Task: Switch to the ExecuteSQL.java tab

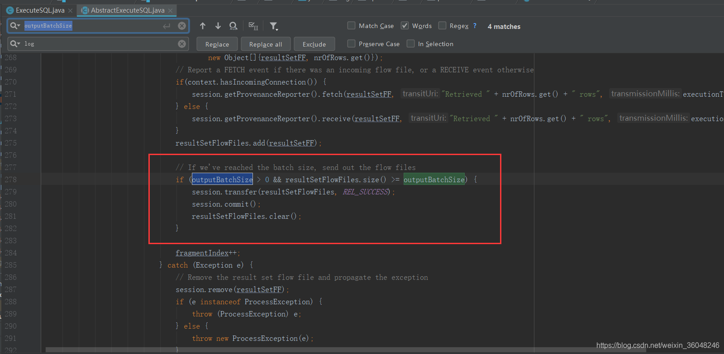Action: coord(40,10)
